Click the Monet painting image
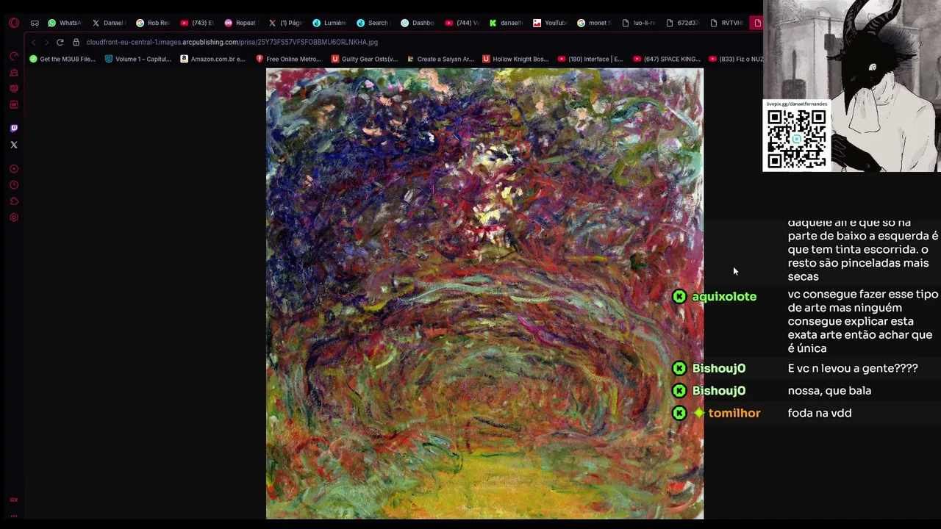 pyautogui.click(x=484, y=294)
